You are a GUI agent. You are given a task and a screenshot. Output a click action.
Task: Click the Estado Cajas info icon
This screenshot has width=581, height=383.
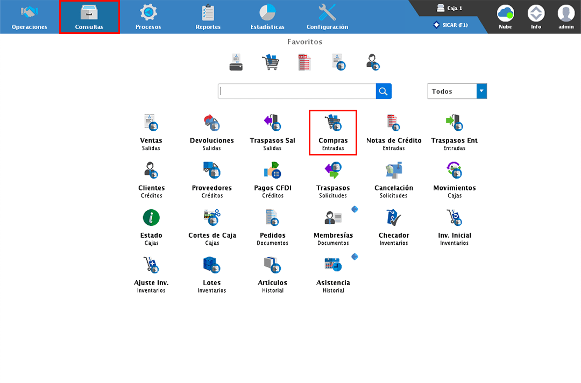pos(151,218)
